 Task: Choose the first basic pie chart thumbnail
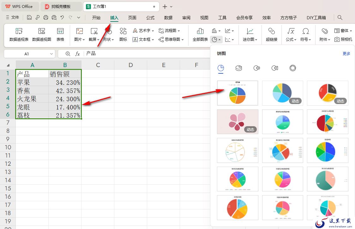(x=238, y=93)
